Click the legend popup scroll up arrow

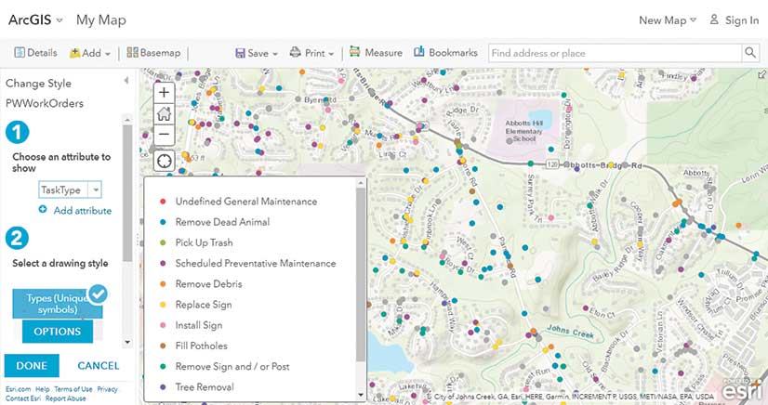click(361, 182)
